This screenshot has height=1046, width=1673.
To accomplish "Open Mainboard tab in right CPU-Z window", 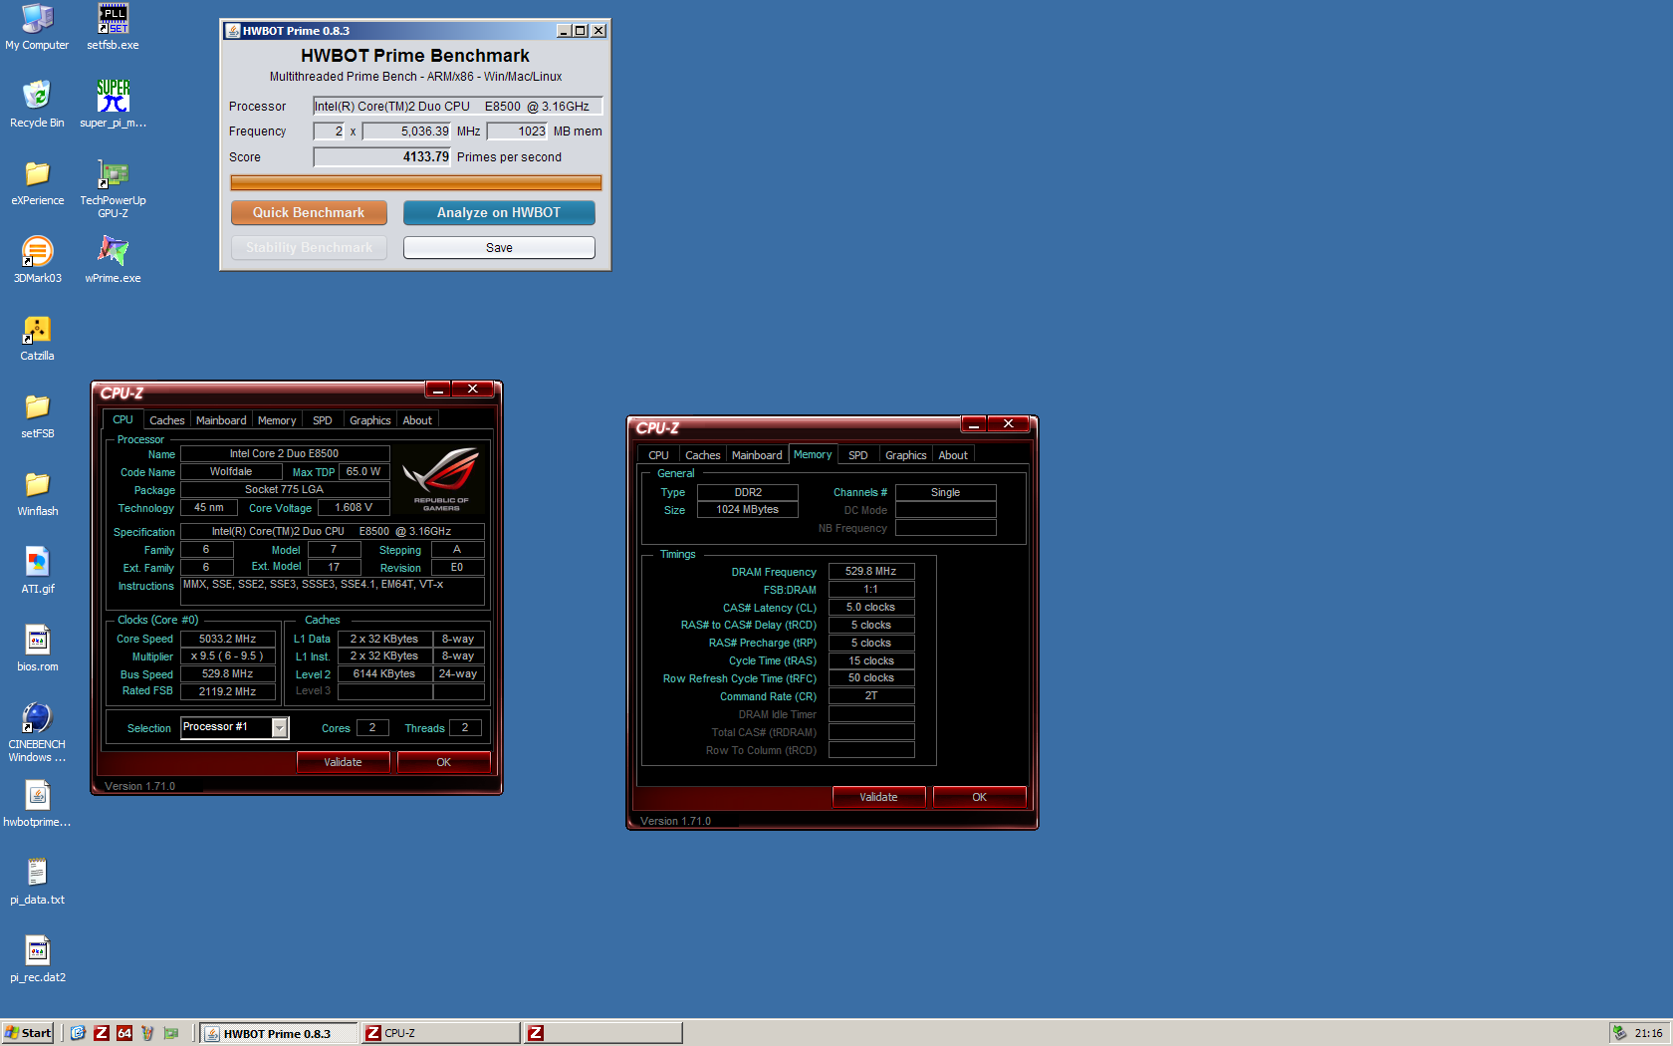I will pos(757,455).
